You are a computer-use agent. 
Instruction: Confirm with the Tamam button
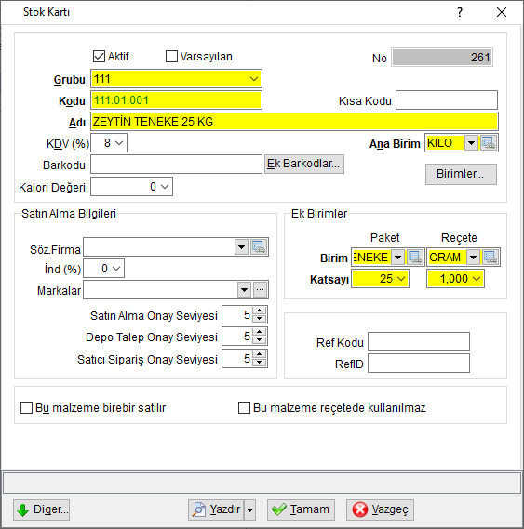(x=301, y=509)
